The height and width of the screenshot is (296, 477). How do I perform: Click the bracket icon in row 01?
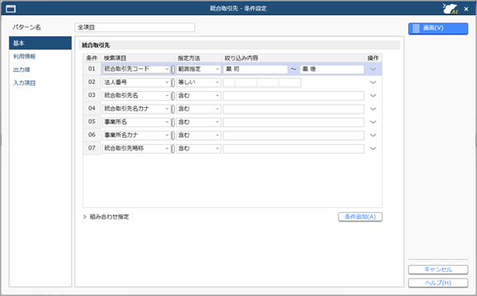pyautogui.click(x=173, y=70)
